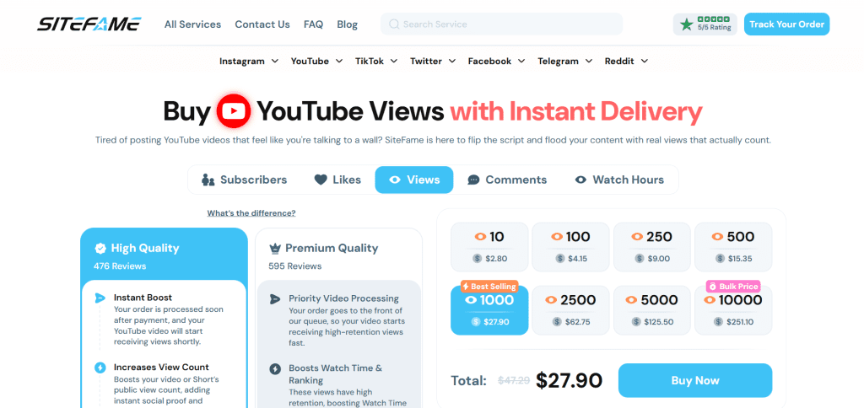Click the SiteFame logo
Viewport: 864px width, 408px height.
point(89,24)
